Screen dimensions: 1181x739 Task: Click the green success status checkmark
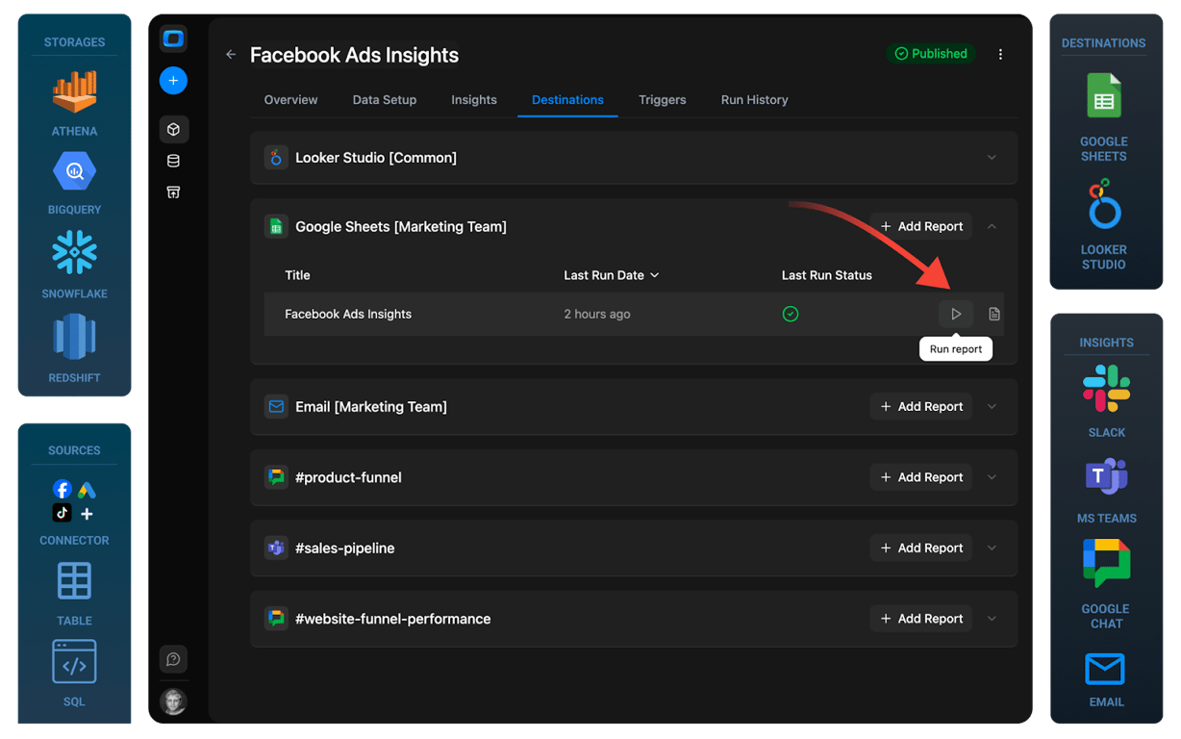[x=791, y=314]
